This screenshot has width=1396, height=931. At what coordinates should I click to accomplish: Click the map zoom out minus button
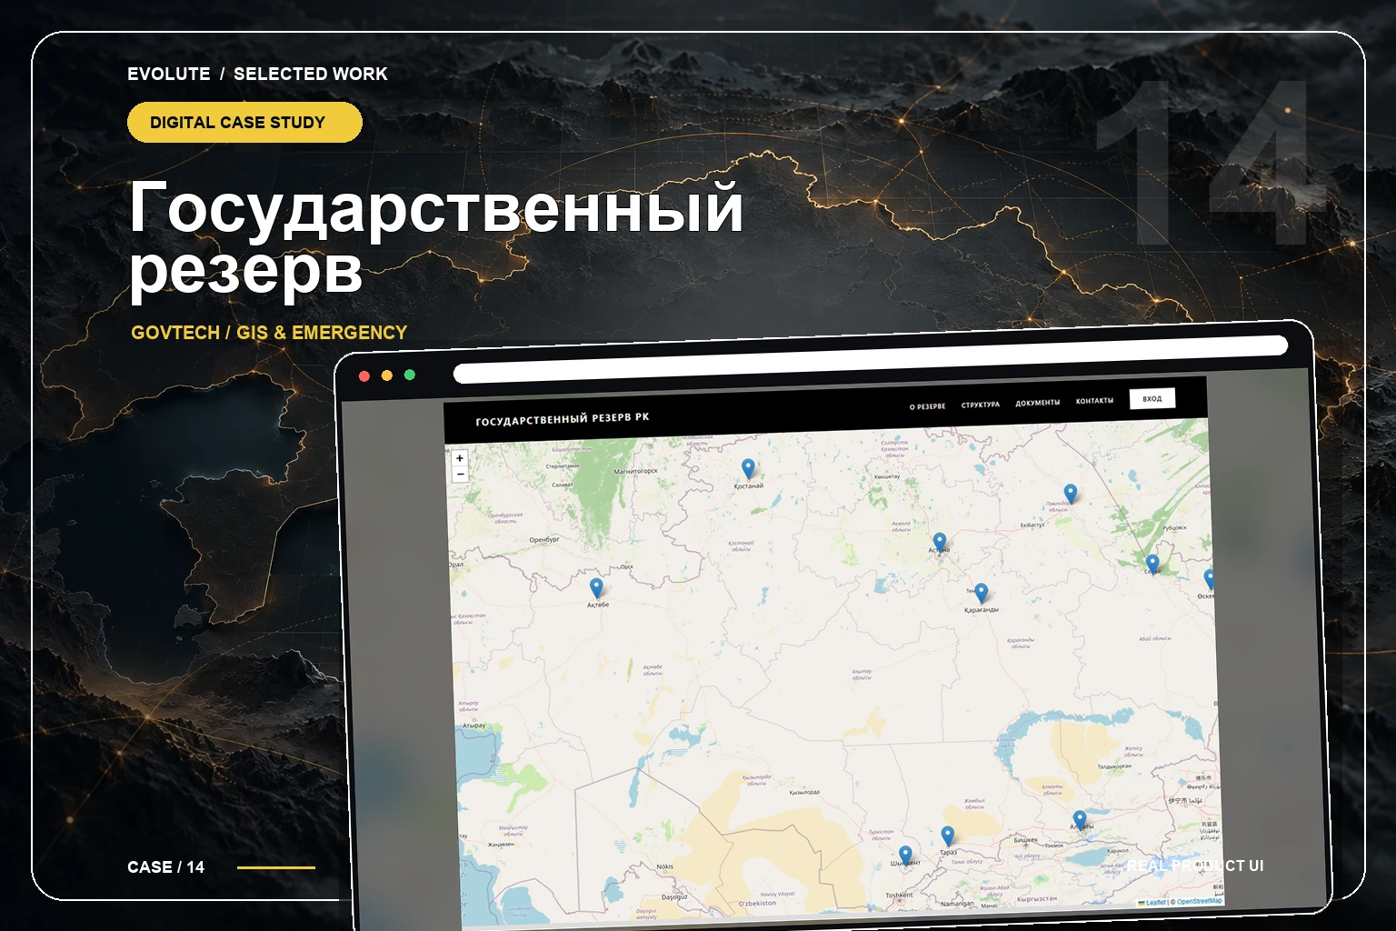(x=460, y=475)
